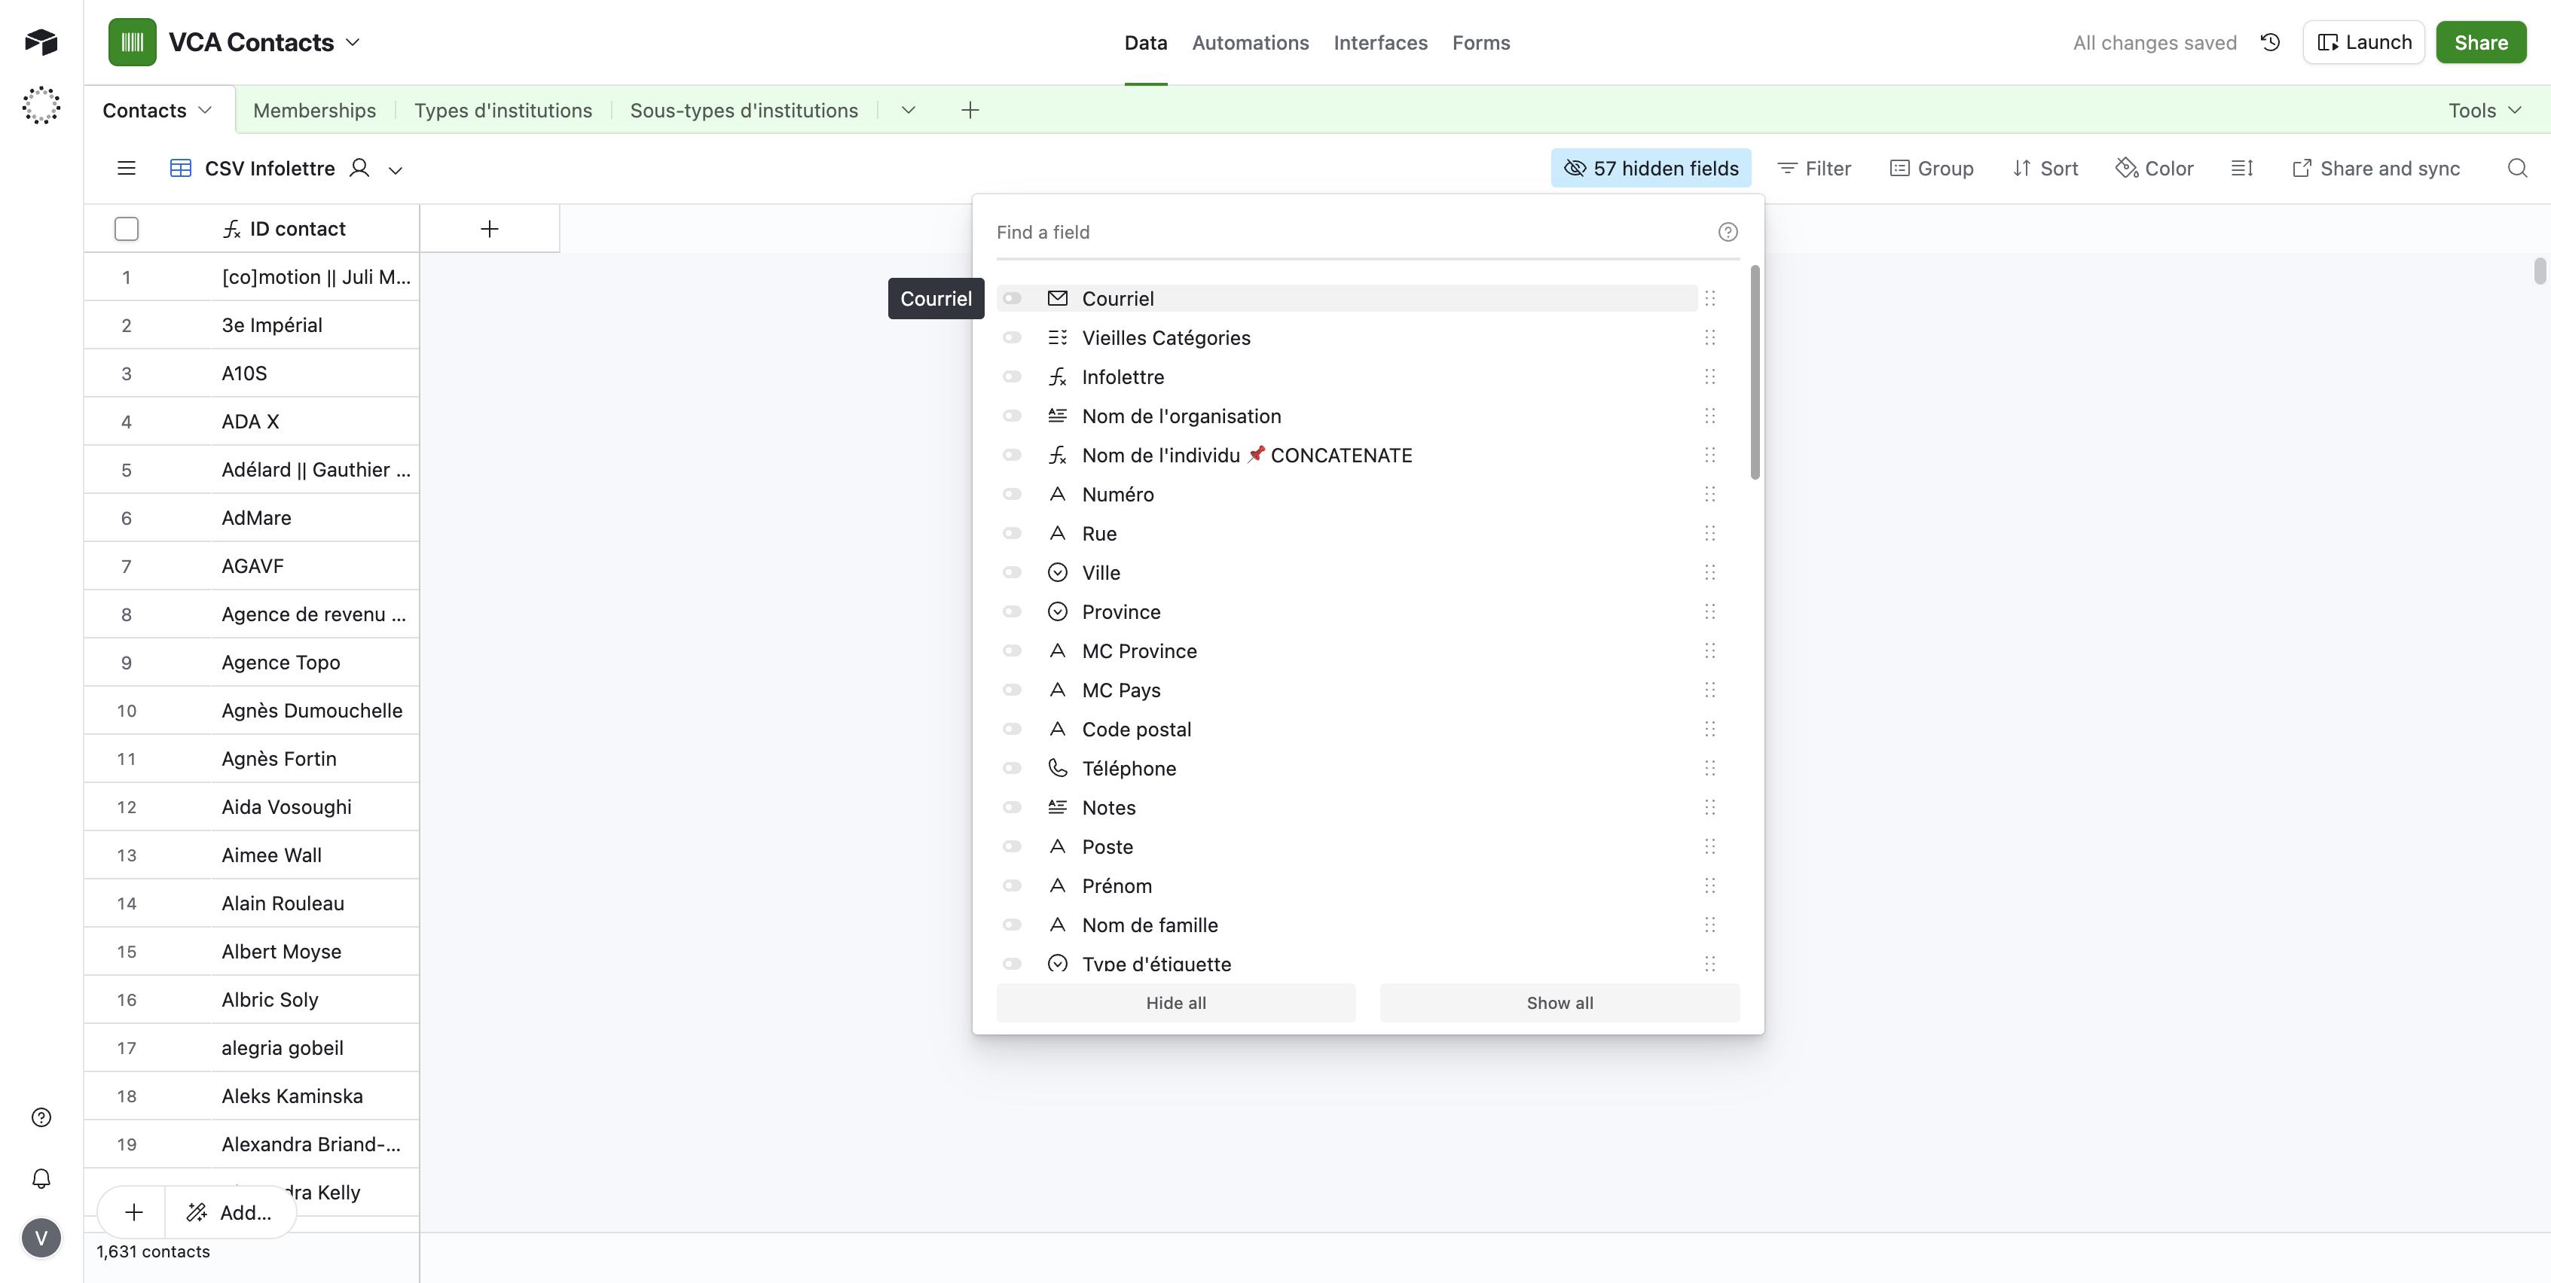This screenshot has height=1283, width=2551.
Task: Click the field help icon beside Find a field
Action: [1727, 232]
